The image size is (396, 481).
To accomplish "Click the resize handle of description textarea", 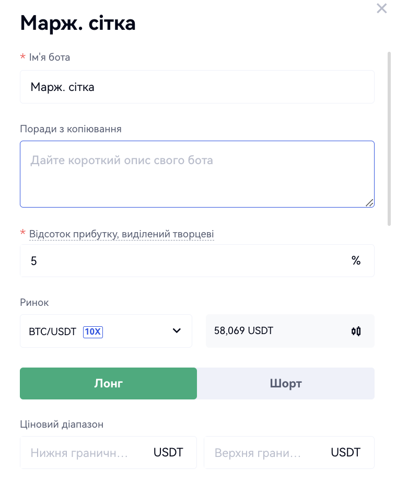I will (369, 203).
